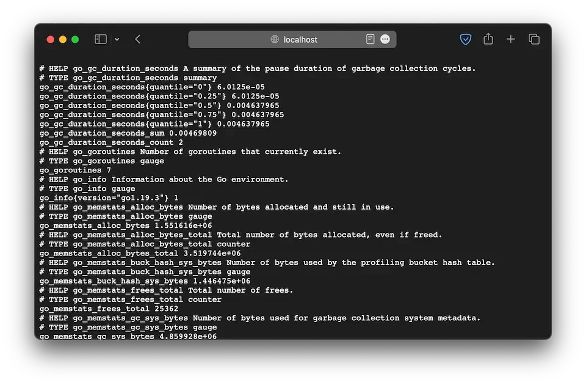Click the globe icon in address bar
The width and height of the screenshot is (586, 385).
275,40
